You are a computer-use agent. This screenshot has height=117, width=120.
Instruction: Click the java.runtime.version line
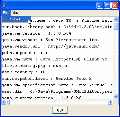(x=43, y=98)
